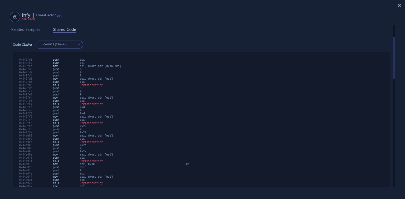Click the red Malware label
This screenshot has height=199, width=405.
point(28,19)
